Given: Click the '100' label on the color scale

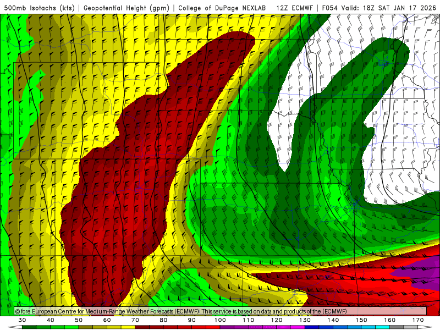Looking at the screenshot, I should pos(221,320).
